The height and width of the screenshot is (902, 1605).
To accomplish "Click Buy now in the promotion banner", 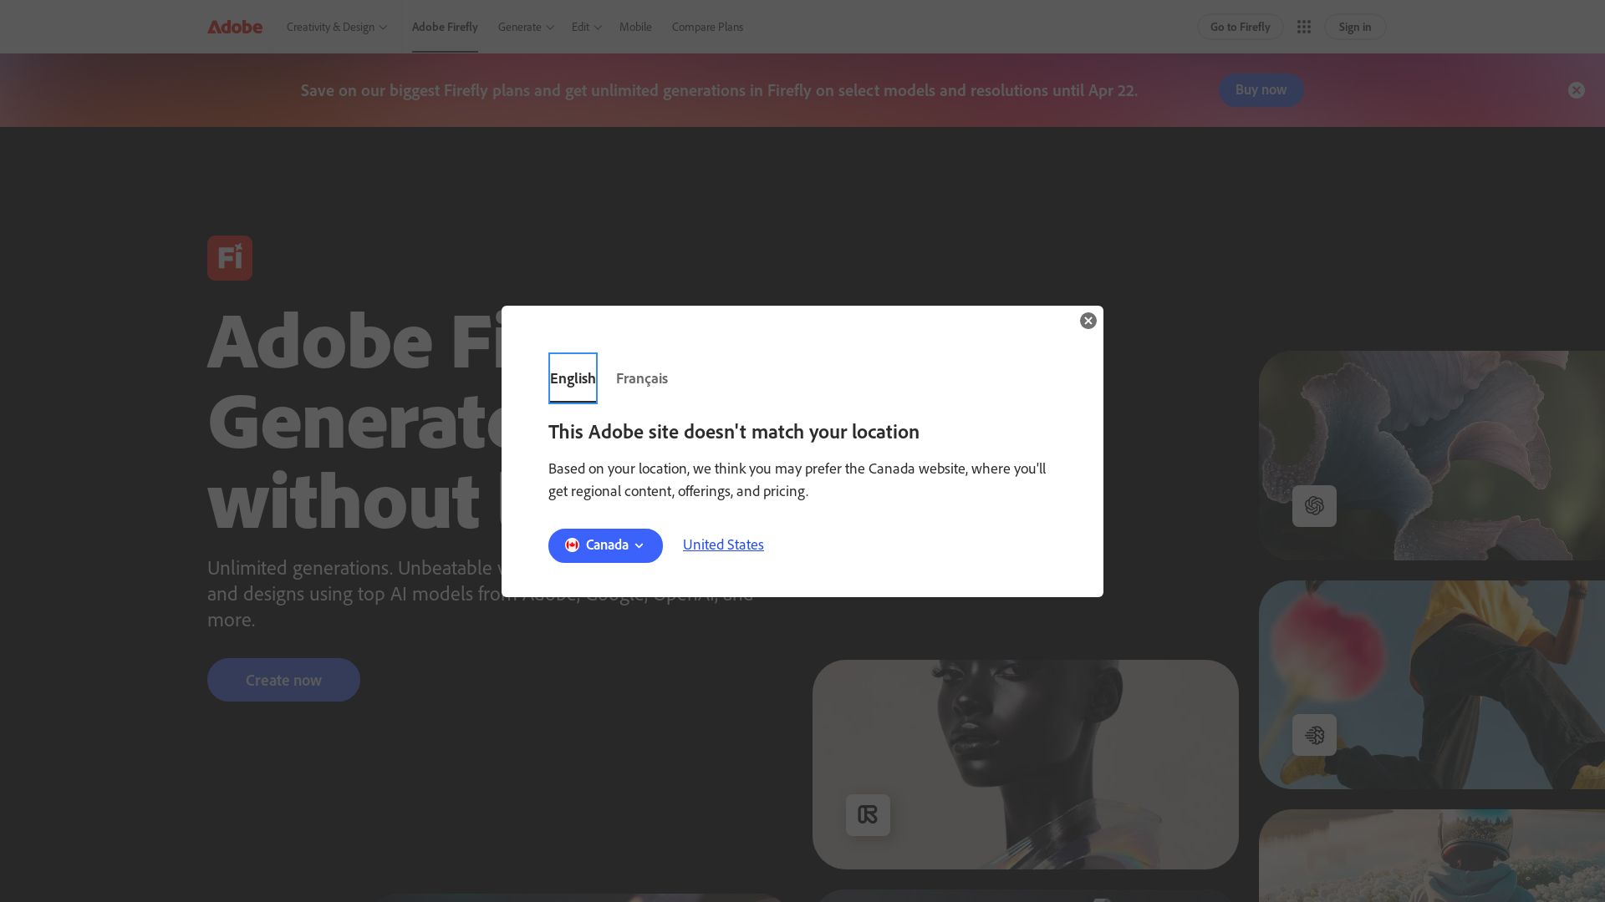I will click(1261, 90).
